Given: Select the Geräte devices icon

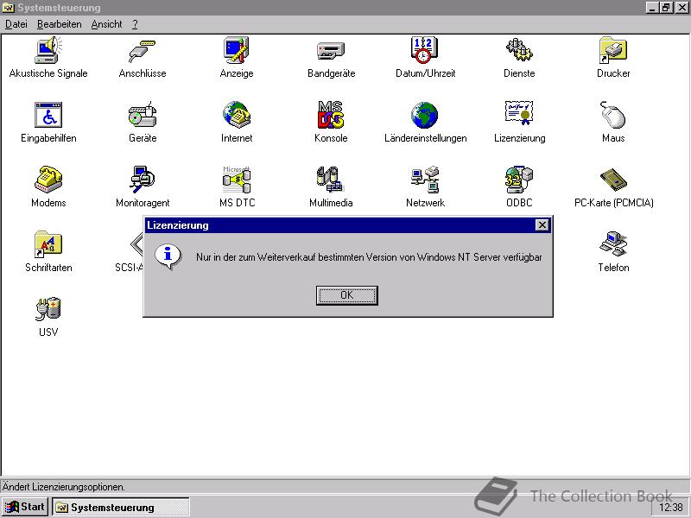Looking at the screenshot, I should pos(143,115).
